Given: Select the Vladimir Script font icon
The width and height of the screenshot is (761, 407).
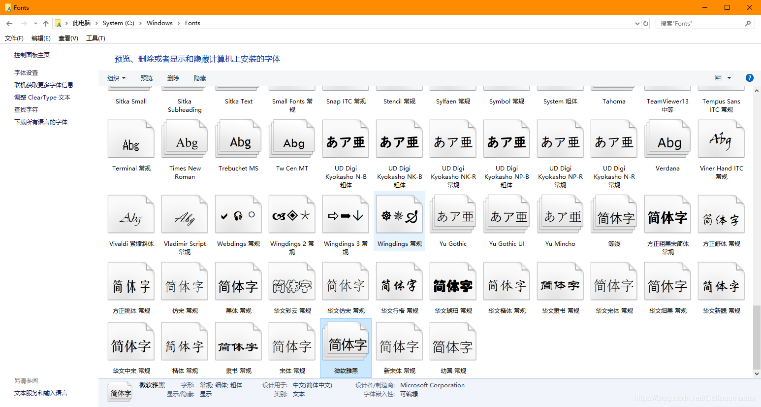Looking at the screenshot, I should (185, 214).
